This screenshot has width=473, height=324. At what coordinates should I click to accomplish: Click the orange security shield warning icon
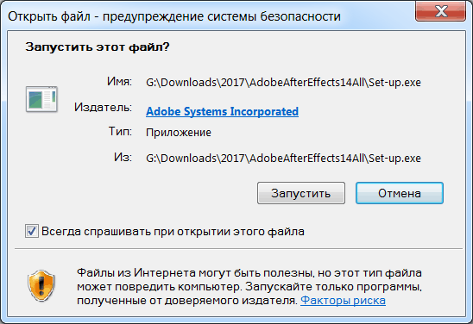(41, 285)
